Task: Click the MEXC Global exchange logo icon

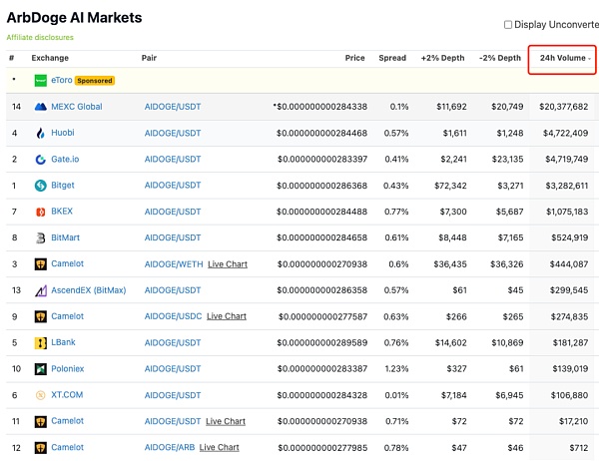Action: (41, 107)
